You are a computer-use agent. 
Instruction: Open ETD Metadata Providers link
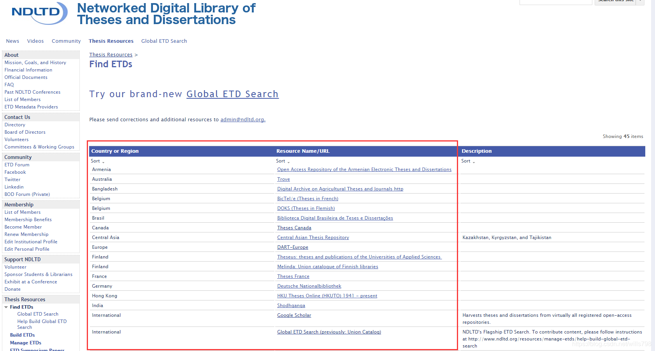[31, 107]
